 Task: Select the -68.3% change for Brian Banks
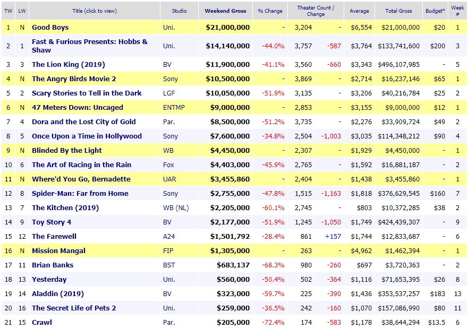click(x=273, y=265)
